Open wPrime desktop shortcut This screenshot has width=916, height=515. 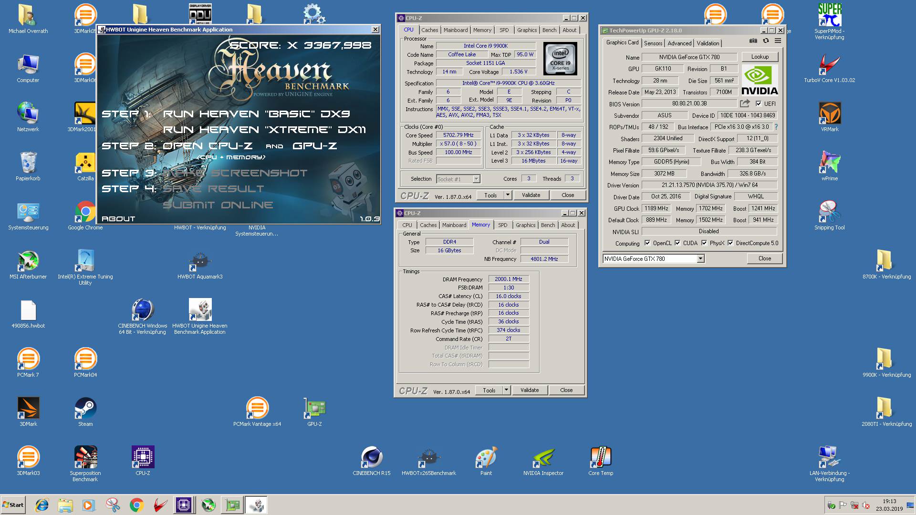(830, 166)
